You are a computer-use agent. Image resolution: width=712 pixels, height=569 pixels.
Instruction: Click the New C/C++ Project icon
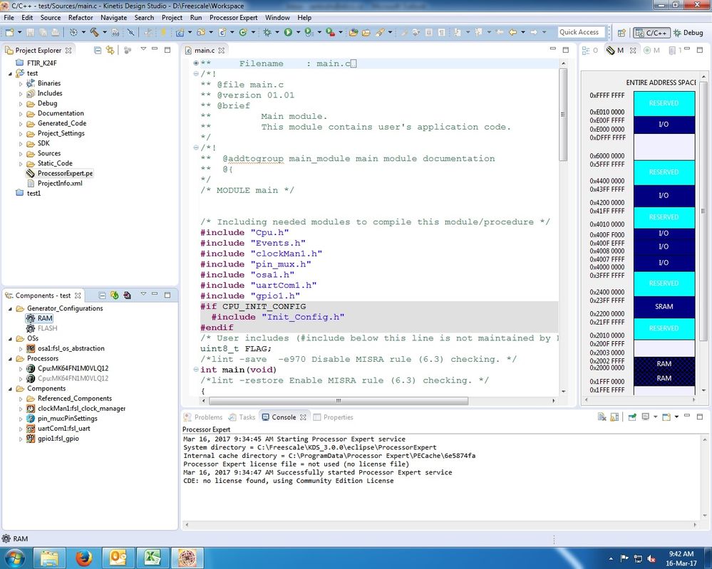180,32
